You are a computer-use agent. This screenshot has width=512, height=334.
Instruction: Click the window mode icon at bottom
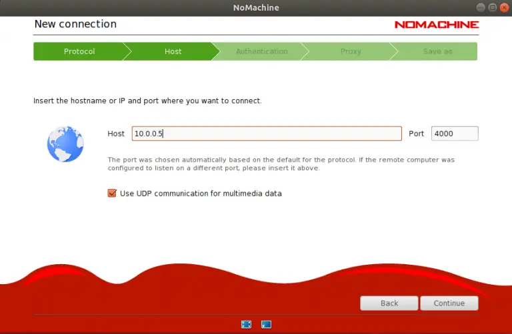coord(266,324)
